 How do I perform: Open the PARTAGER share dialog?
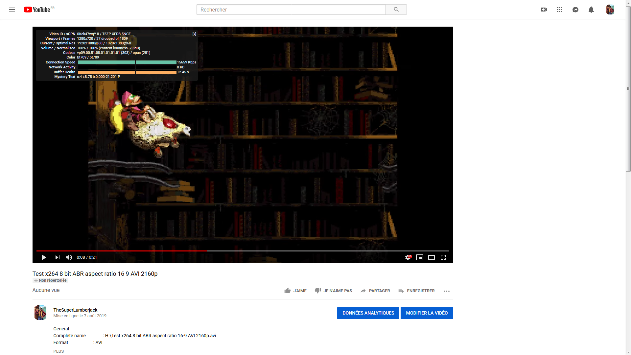coord(375,291)
